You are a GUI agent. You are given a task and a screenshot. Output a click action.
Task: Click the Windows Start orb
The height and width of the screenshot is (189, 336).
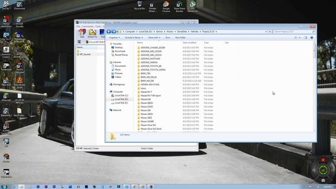pyautogui.click(x=4, y=187)
